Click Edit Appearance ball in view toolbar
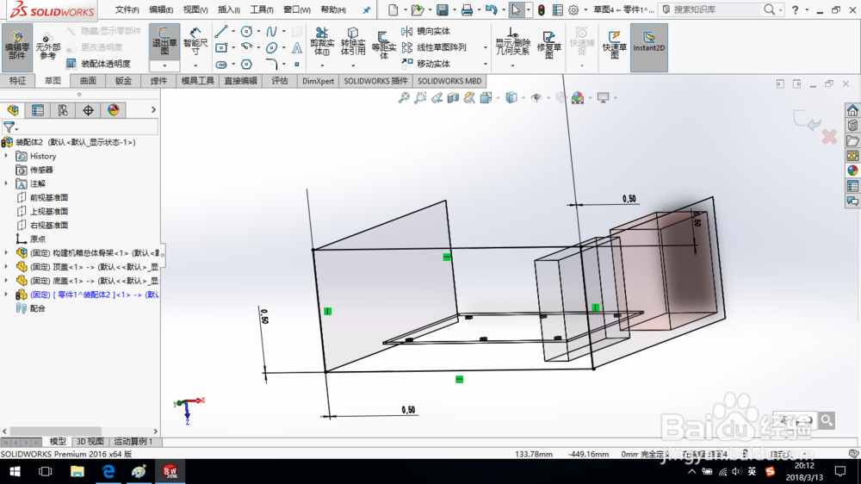This screenshot has height=484, width=861. click(x=578, y=98)
